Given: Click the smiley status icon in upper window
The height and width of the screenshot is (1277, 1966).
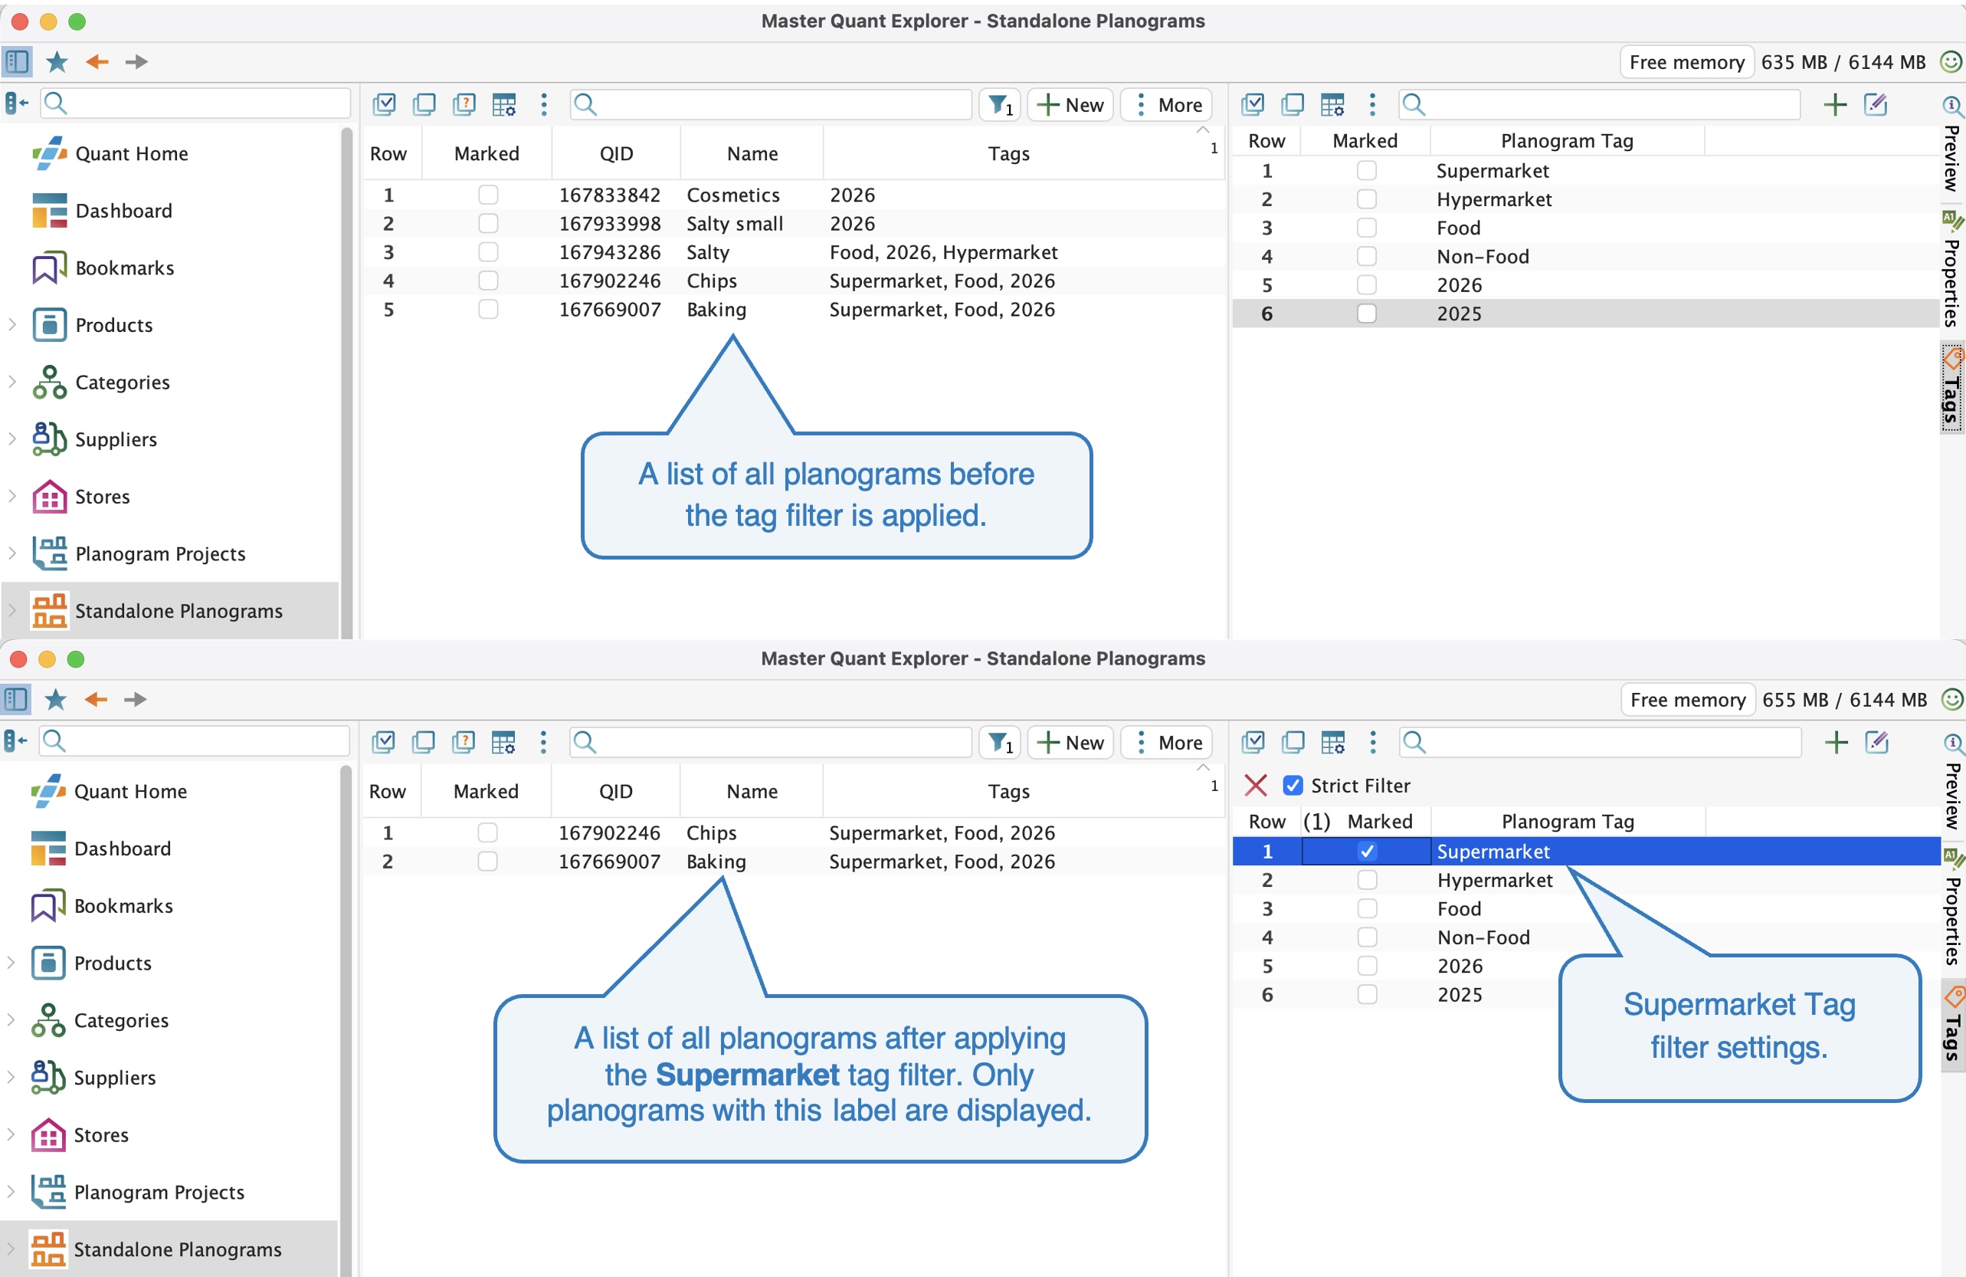Looking at the screenshot, I should click(x=1951, y=62).
